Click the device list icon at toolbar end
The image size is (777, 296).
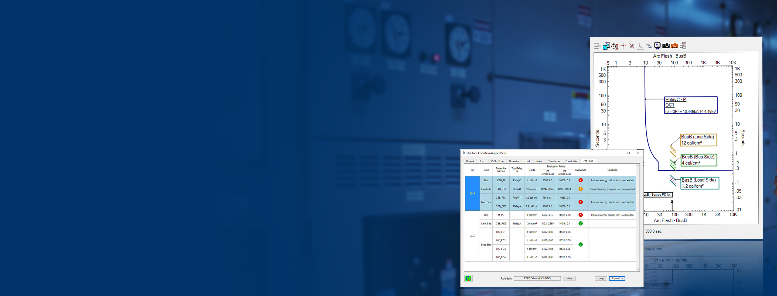click(x=683, y=45)
